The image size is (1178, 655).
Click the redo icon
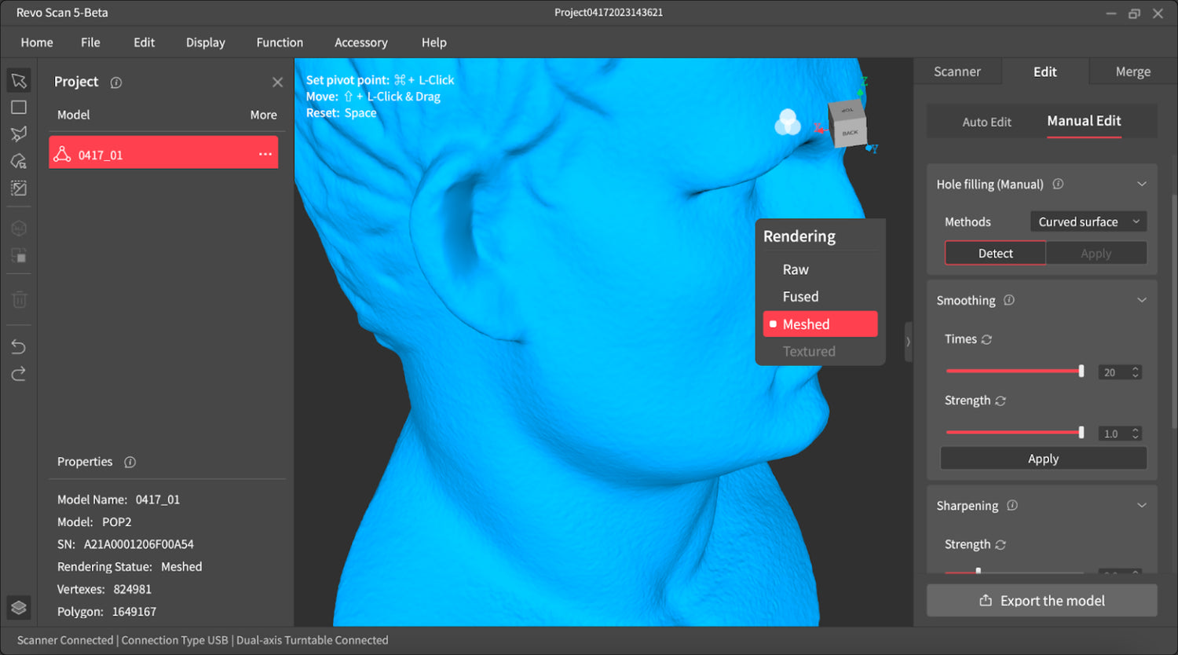pyautogui.click(x=19, y=374)
